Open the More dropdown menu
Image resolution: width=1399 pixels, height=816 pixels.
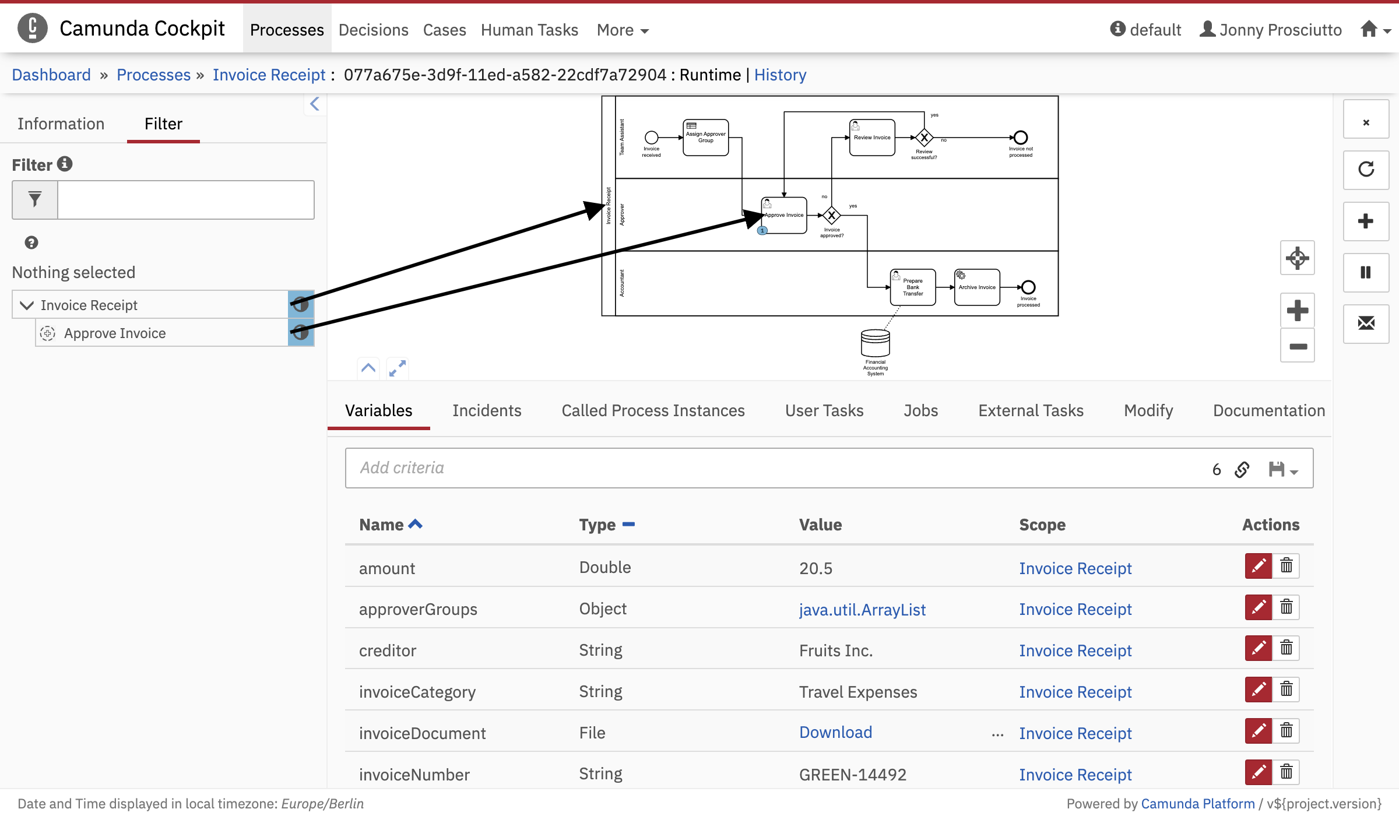(623, 30)
